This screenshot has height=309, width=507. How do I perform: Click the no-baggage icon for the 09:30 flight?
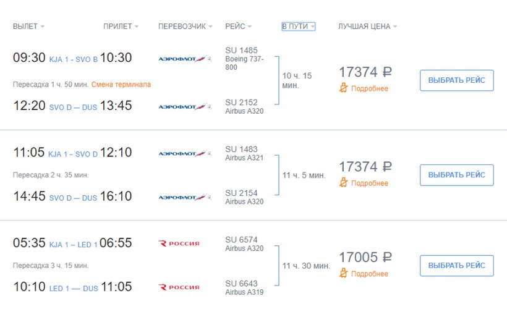pos(344,88)
